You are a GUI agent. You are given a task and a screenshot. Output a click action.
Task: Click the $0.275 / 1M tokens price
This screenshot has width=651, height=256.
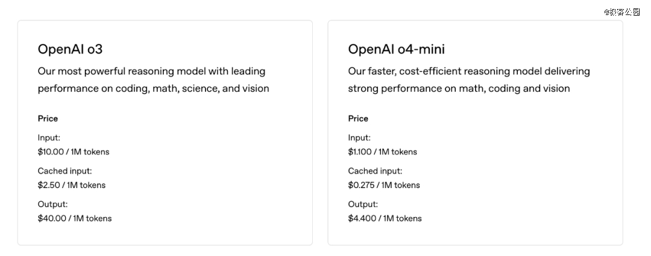384,185
